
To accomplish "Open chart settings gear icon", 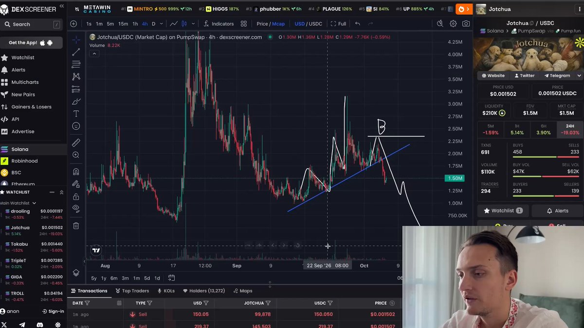I will (453, 24).
